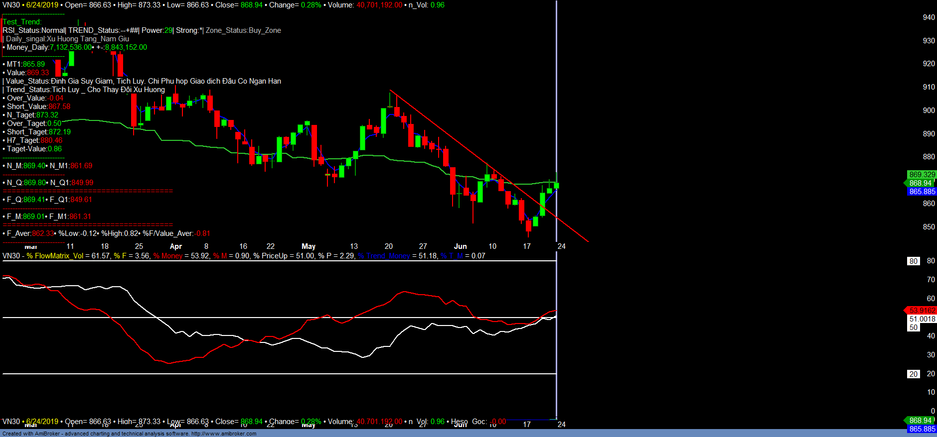937x437 pixels.
Task: Click the tall green candle near May 20
Action: click(383, 120)
